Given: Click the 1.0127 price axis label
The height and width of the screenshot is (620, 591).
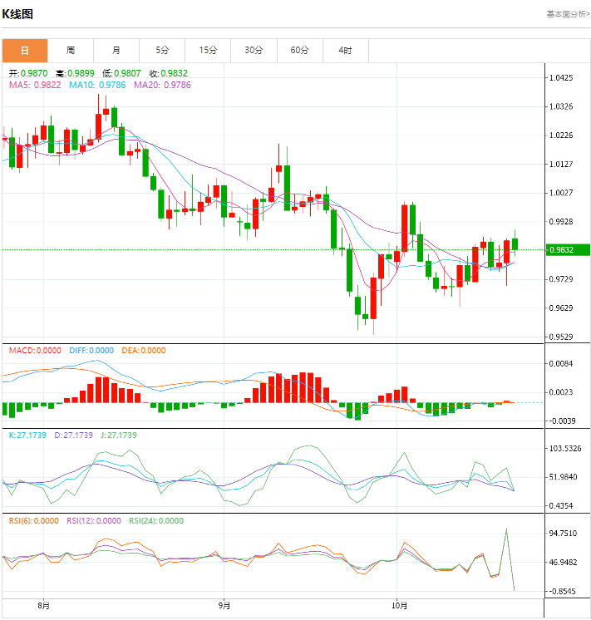Looking at the screenshot, I should point(561,165).
